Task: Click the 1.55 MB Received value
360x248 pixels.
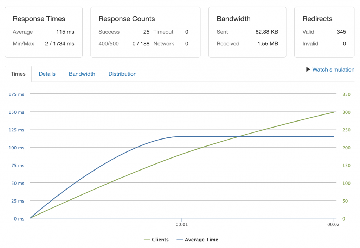Action: tap(268, 43)
